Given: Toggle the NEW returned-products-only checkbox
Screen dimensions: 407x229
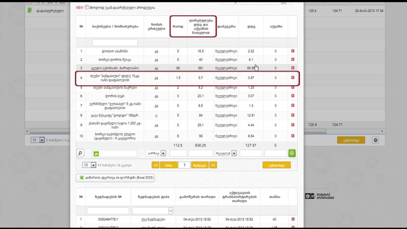Looking at the screenshot, I should pos(87,7).
